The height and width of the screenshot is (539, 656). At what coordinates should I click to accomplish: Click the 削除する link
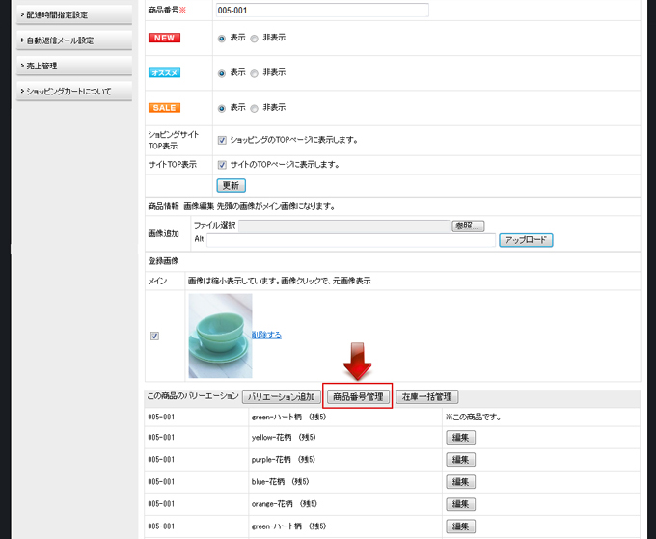266,335
